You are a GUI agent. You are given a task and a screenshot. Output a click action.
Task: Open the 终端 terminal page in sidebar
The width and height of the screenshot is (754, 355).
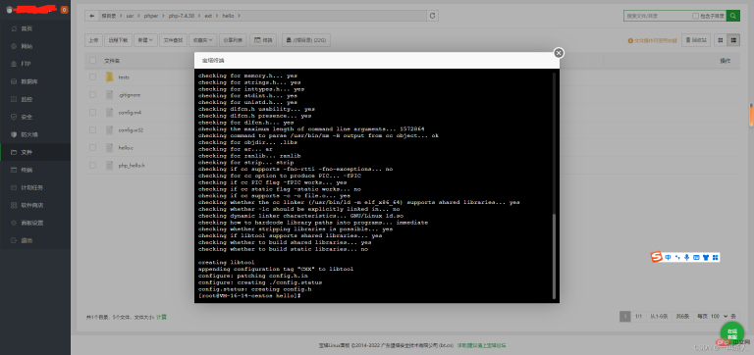[x=35, y=170]
